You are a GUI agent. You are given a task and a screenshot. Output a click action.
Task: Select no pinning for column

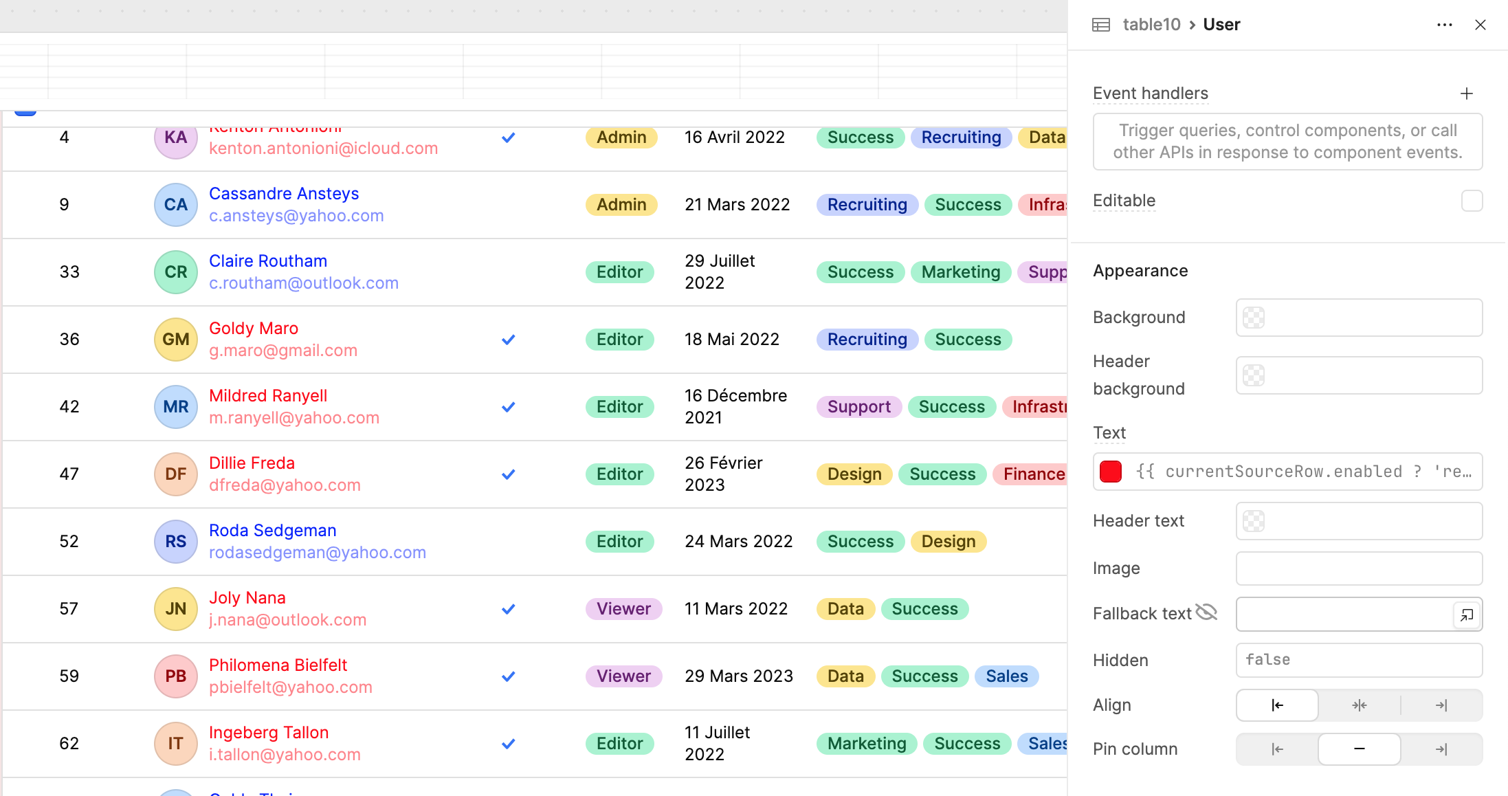point(1359,749)
